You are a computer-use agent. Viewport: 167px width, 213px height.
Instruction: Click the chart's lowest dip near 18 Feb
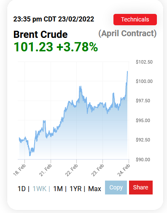click(x=30, y=155)
